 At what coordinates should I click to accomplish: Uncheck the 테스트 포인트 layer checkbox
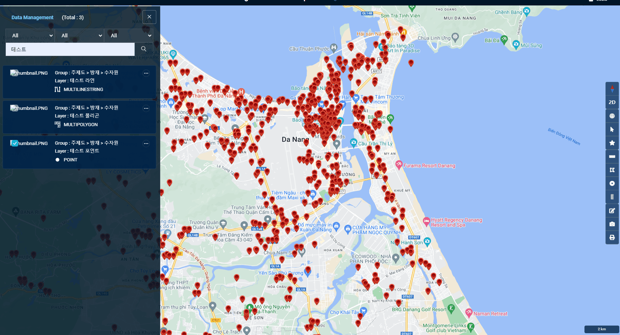(14, 143)
